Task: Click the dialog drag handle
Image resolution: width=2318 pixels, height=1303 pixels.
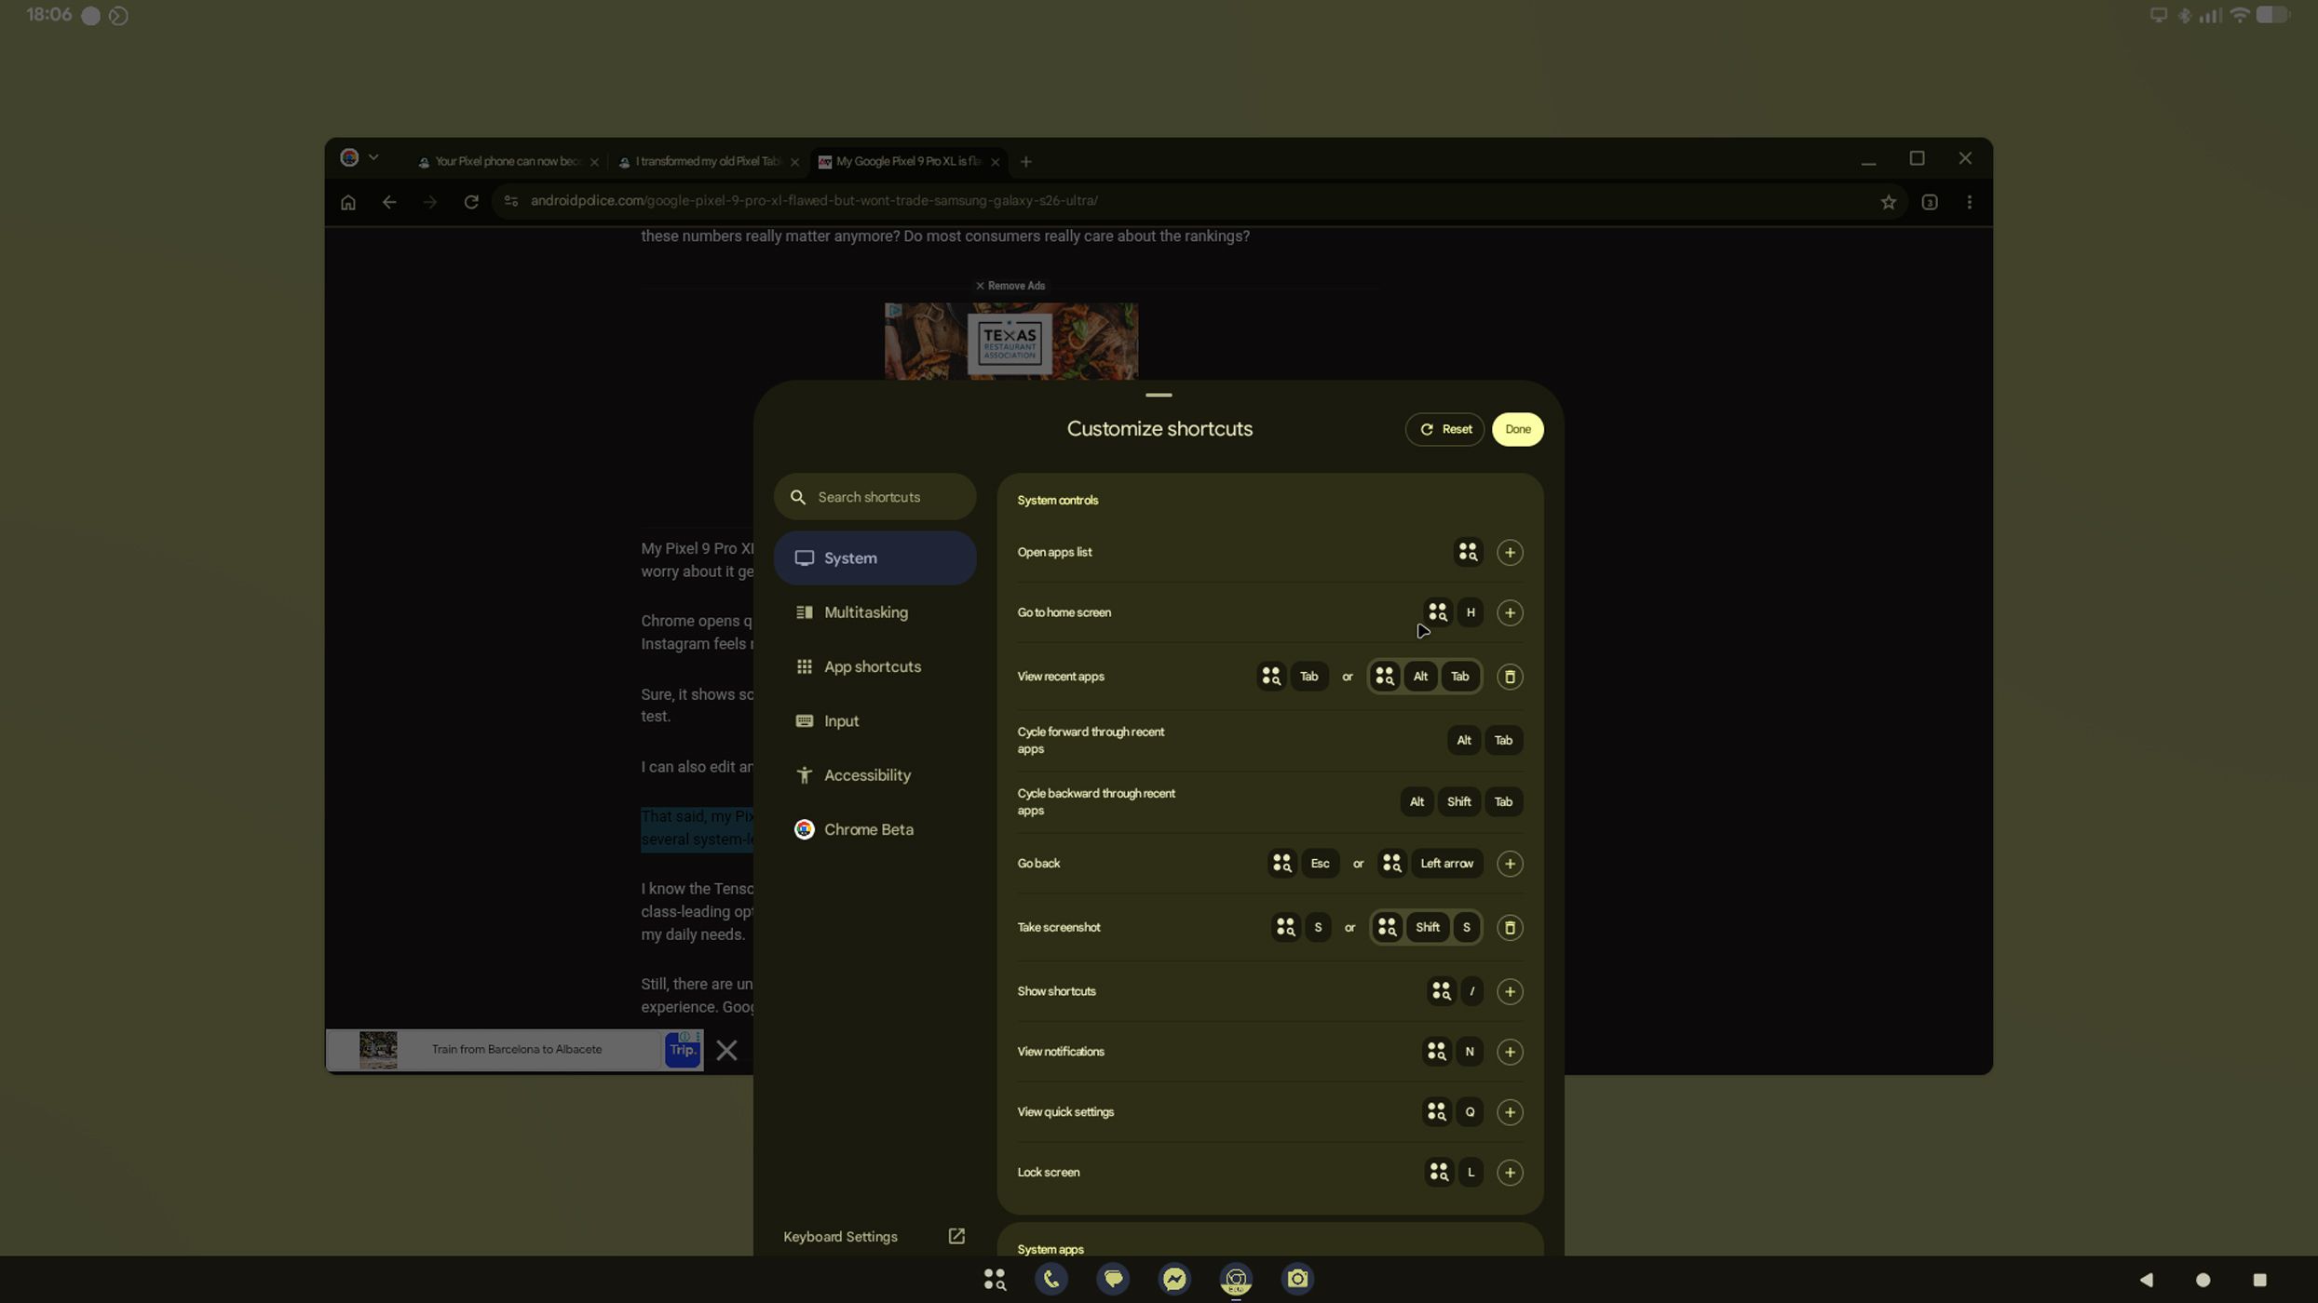Action: 1158,396
